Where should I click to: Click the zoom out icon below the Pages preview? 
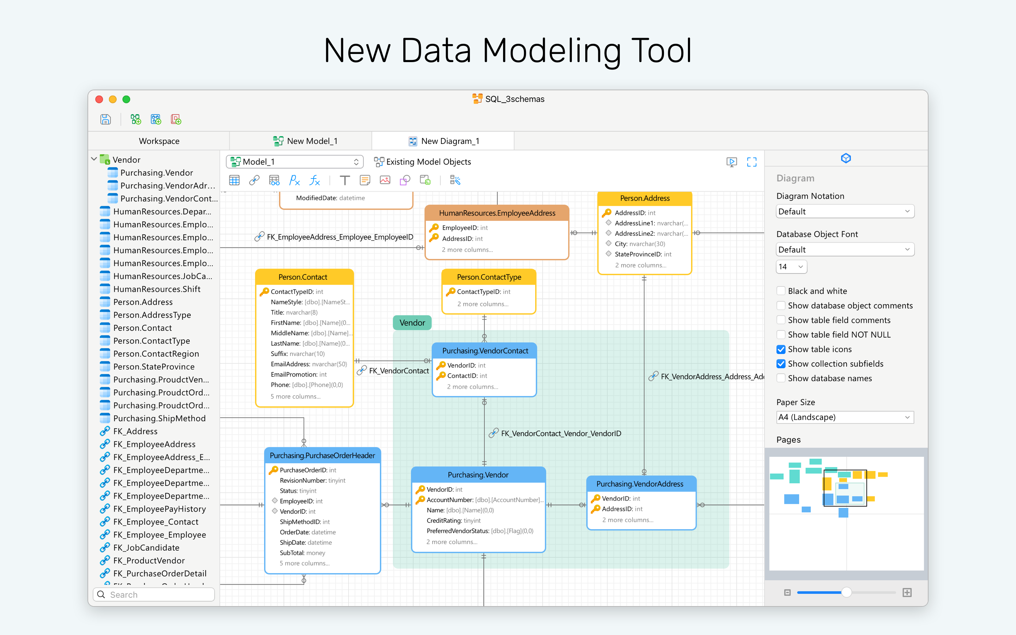787,593
